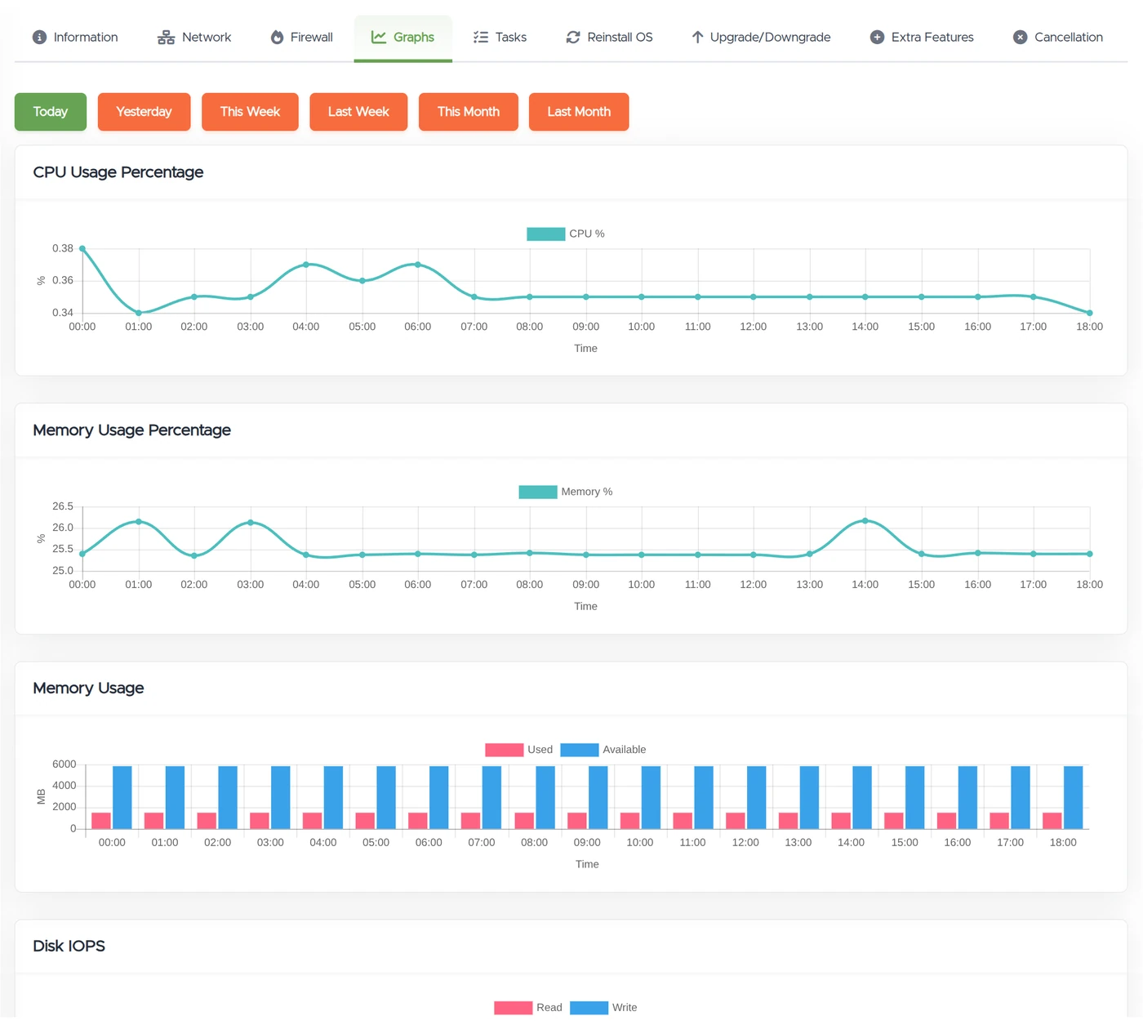Choose the Last Month range
1143x1025 pixels.
point(579,112)
